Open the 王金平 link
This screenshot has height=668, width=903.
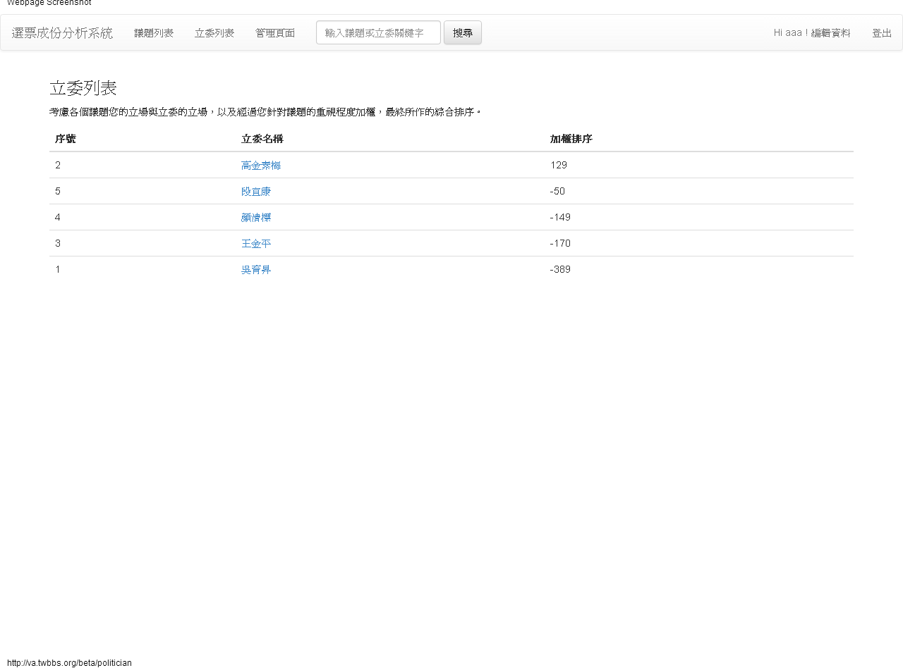coord(256,244)
